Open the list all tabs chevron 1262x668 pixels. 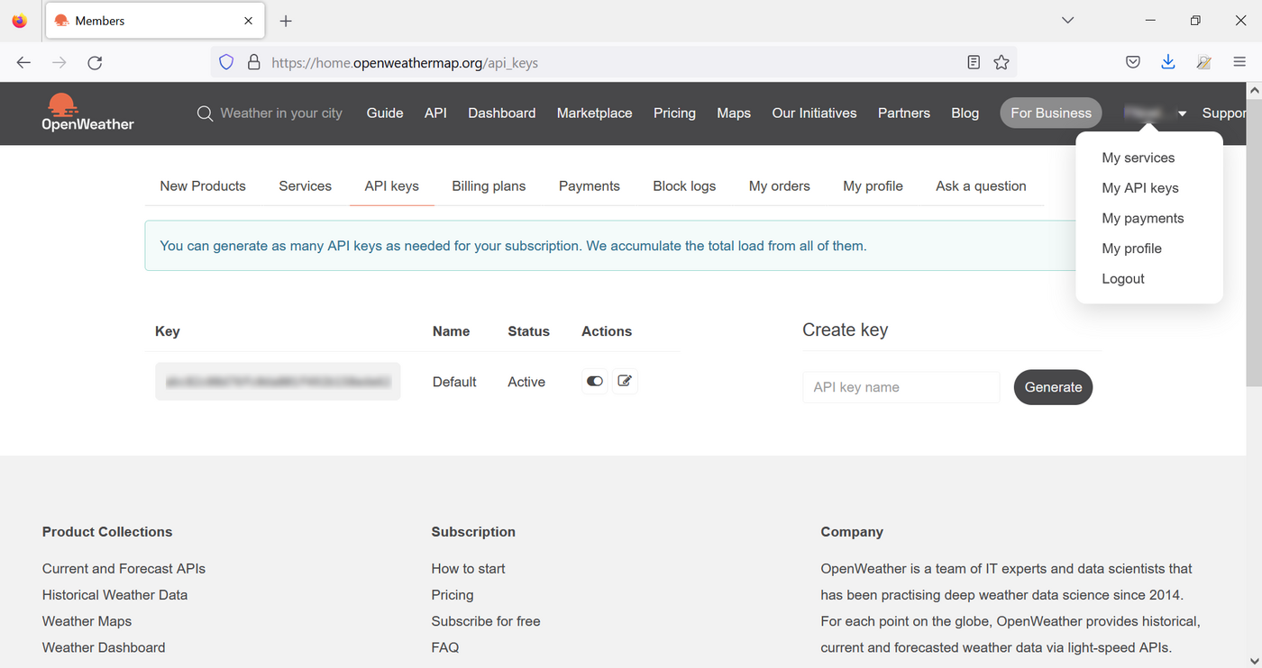point(1067,20)
